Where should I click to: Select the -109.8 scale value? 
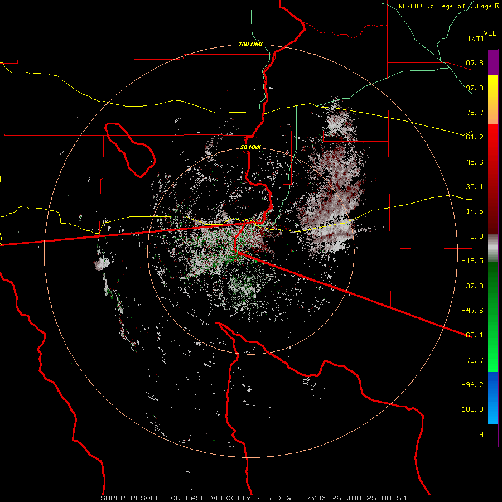[470, 409]
